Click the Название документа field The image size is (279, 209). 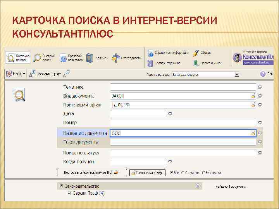pos(183,133)
